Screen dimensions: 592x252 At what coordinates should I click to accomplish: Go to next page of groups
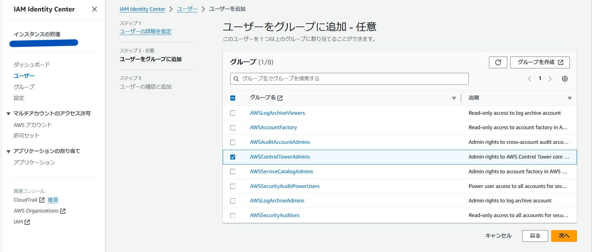550,79
